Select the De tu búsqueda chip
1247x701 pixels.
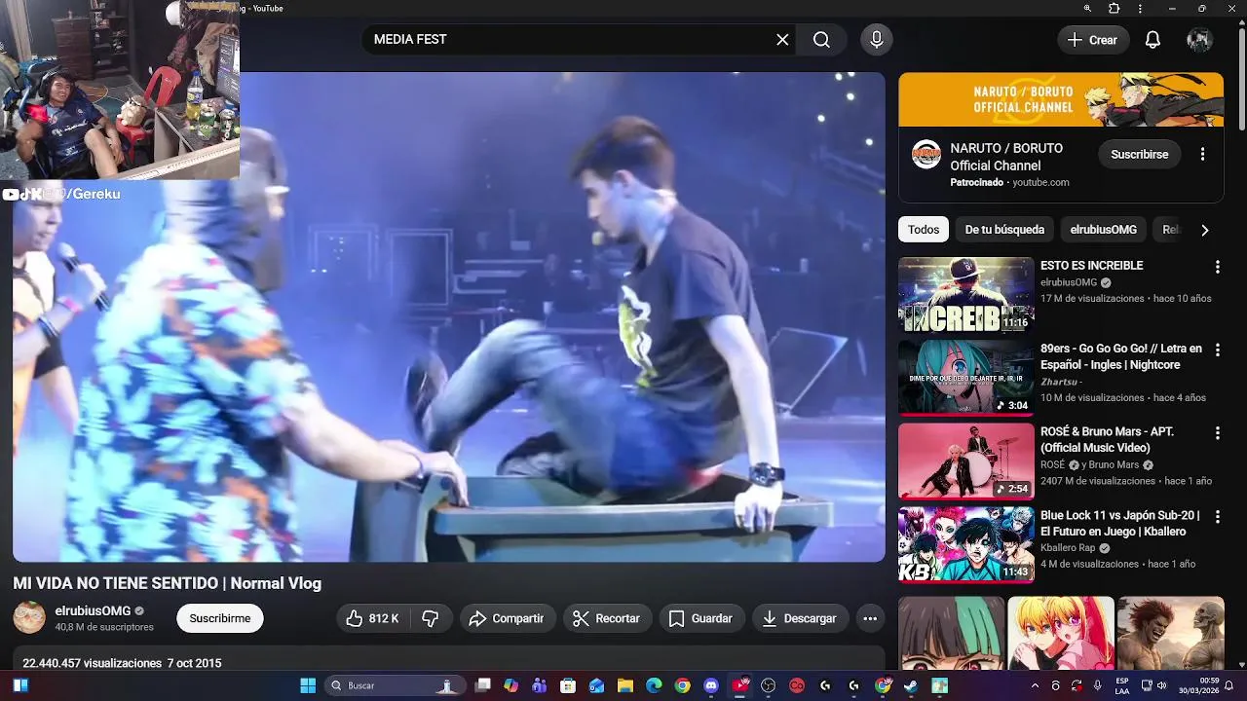(1004, 230)
